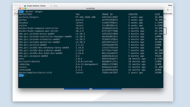This screenshot has height=107, width=190.
Task: Click k8s.gcr.io/pause-amd64 entry
Action: pyautogui.click(x=33, y=56)
